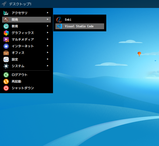The height and width of the screenshot is (146, 159).
Task: Click the ログアウト green arrow icon
Action: 6,75
